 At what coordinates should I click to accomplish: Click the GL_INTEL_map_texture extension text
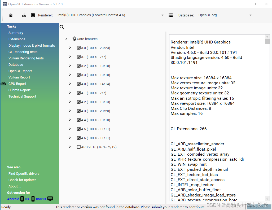click(x=192, y=185)
